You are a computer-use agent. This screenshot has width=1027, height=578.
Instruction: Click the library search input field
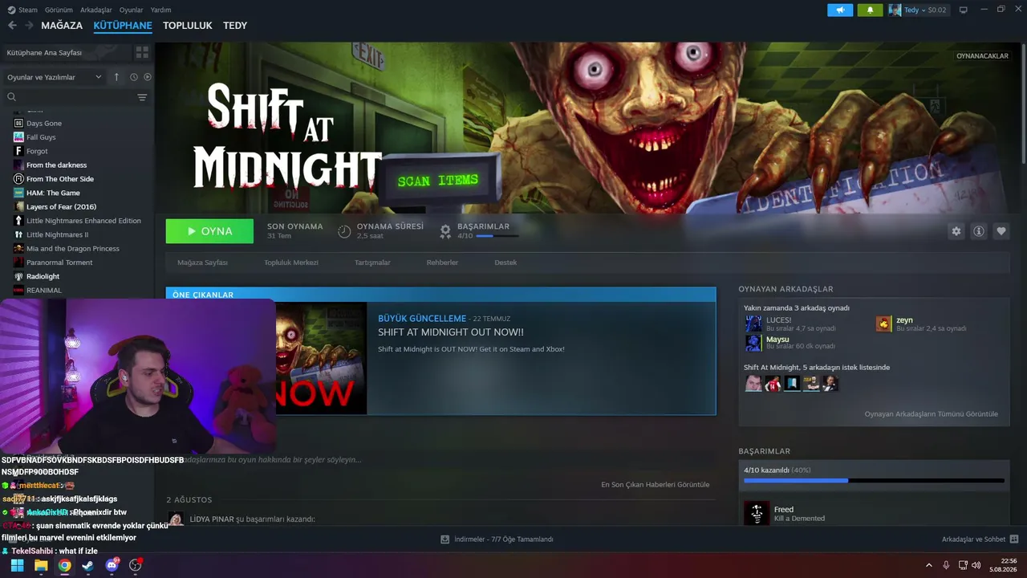[x=76, y=97]
